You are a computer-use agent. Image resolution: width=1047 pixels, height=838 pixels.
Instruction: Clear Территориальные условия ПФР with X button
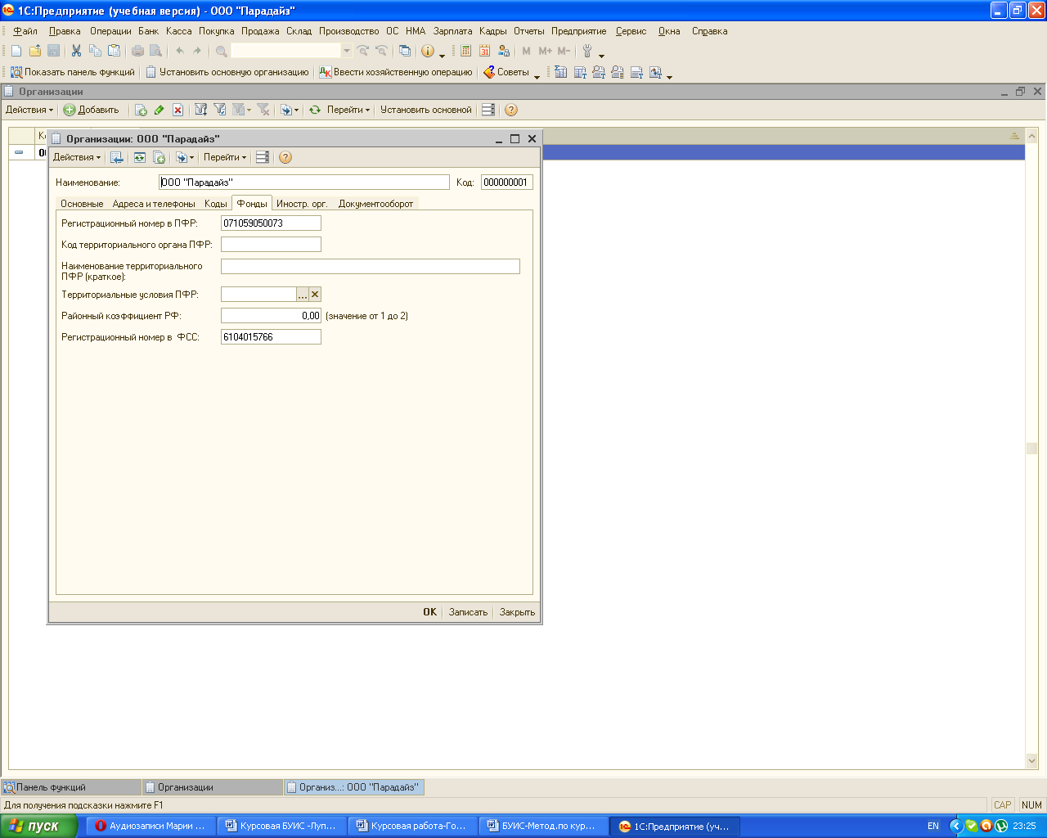click(315, 295)
